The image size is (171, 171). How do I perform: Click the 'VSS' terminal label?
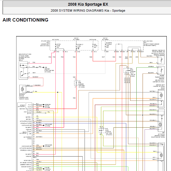(x=30, y=169)
